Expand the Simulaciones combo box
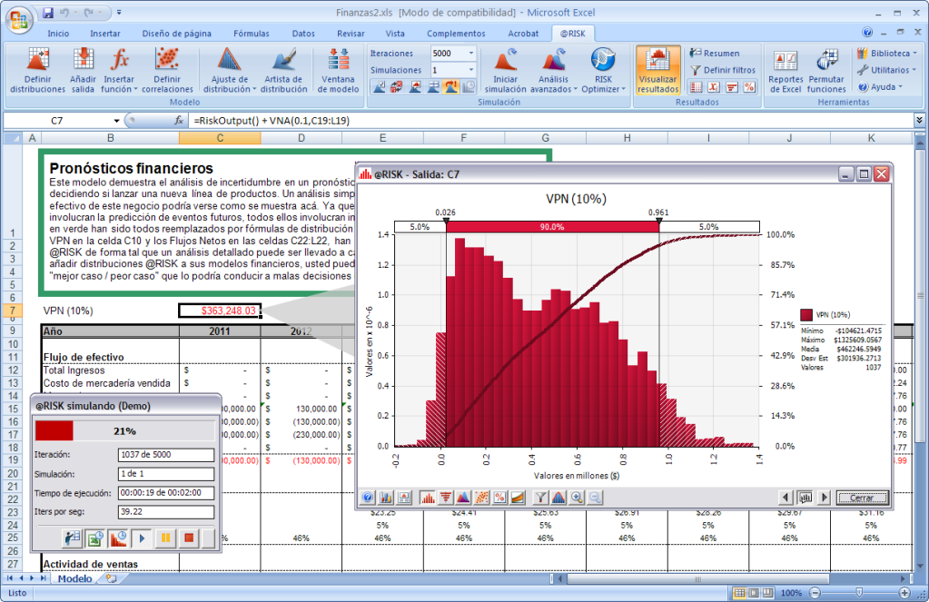 (x=471, y=70)
